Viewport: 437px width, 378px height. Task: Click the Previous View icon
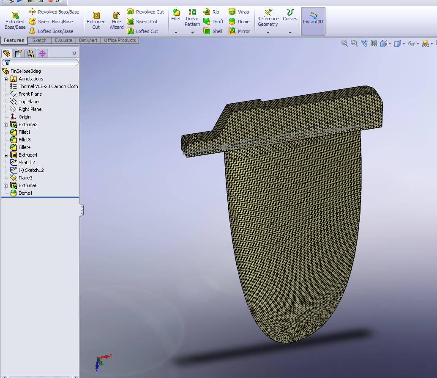point(364,43)
